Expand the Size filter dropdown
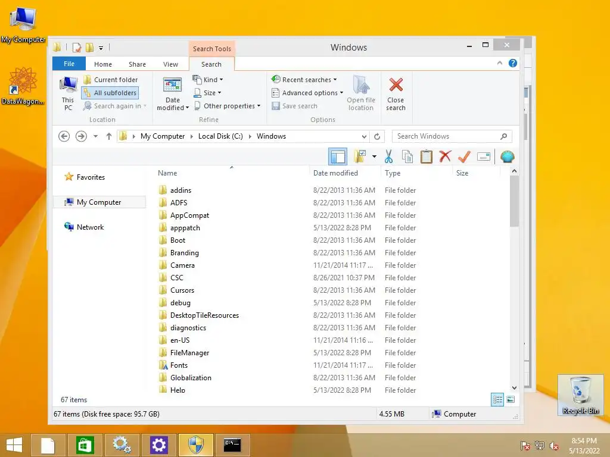 [x=207, y=93]
